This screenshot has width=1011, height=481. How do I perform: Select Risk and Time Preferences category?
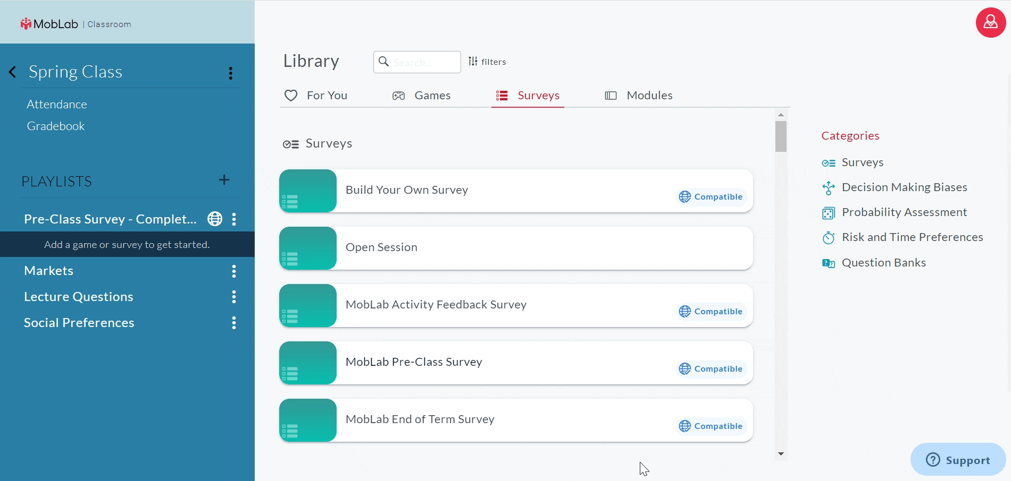coord(903,237)
